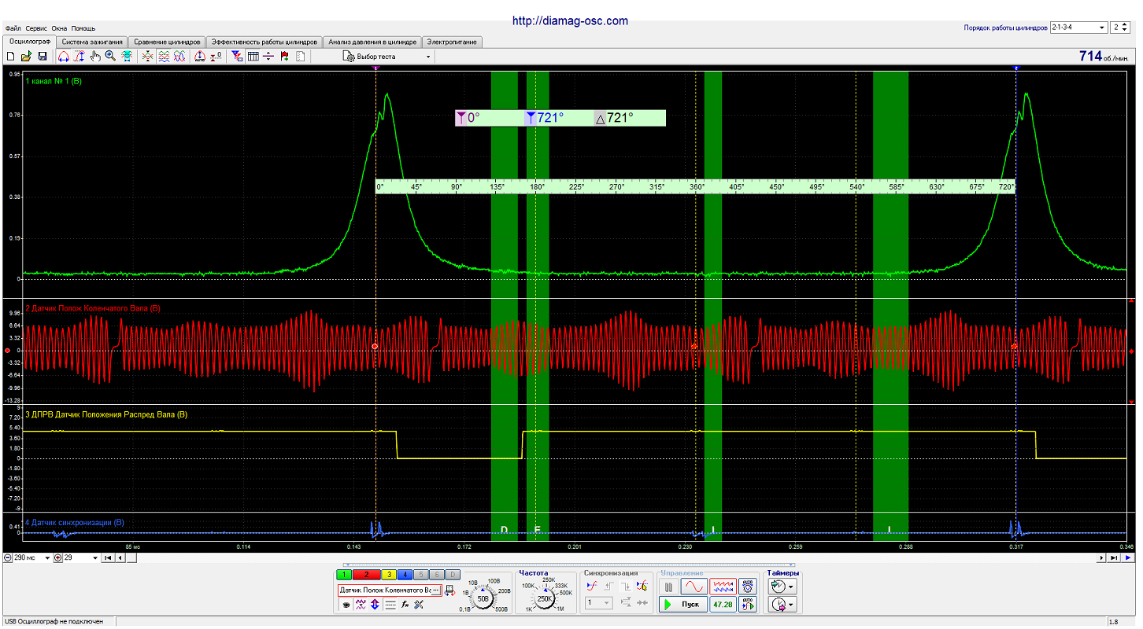The image size is (1143, 629).
Task: Toggle channel visibility eye icon
Action: (346, 605)
